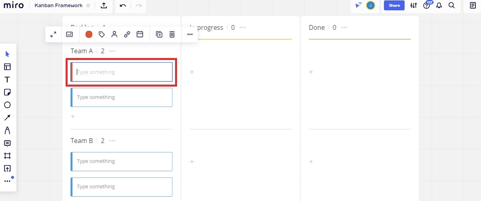
Task: Duplicate the selected card
Action: [159, 35]
